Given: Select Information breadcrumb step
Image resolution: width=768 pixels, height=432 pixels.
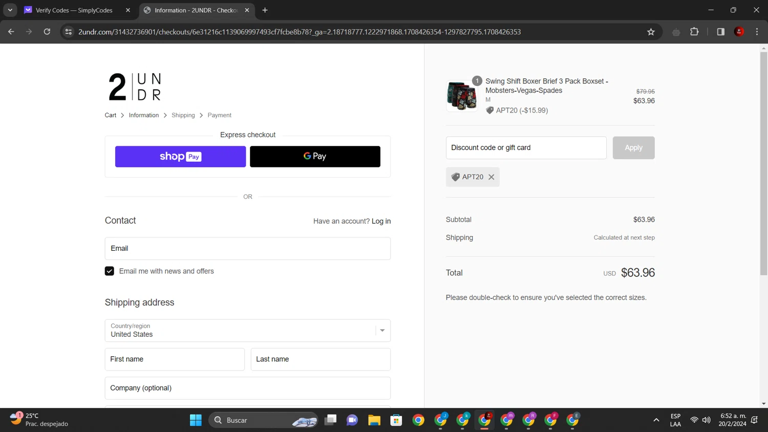Looking at the screenshot, I should pyautogui.click(x=144, y=115).
